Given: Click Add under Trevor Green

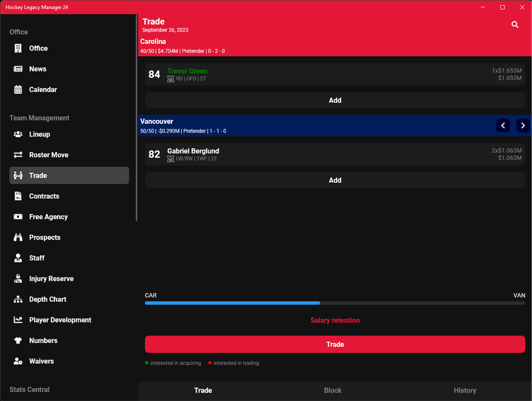Looking at the screenshot, I should (x=335, y=100).
